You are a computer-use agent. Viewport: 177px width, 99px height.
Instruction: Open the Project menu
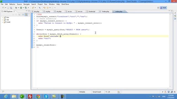(40, 4)
